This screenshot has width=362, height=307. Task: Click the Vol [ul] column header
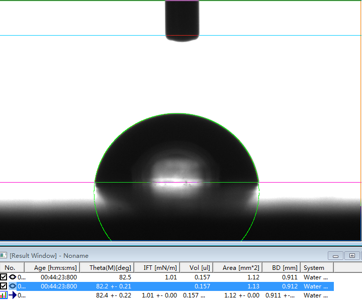(196, 268)
